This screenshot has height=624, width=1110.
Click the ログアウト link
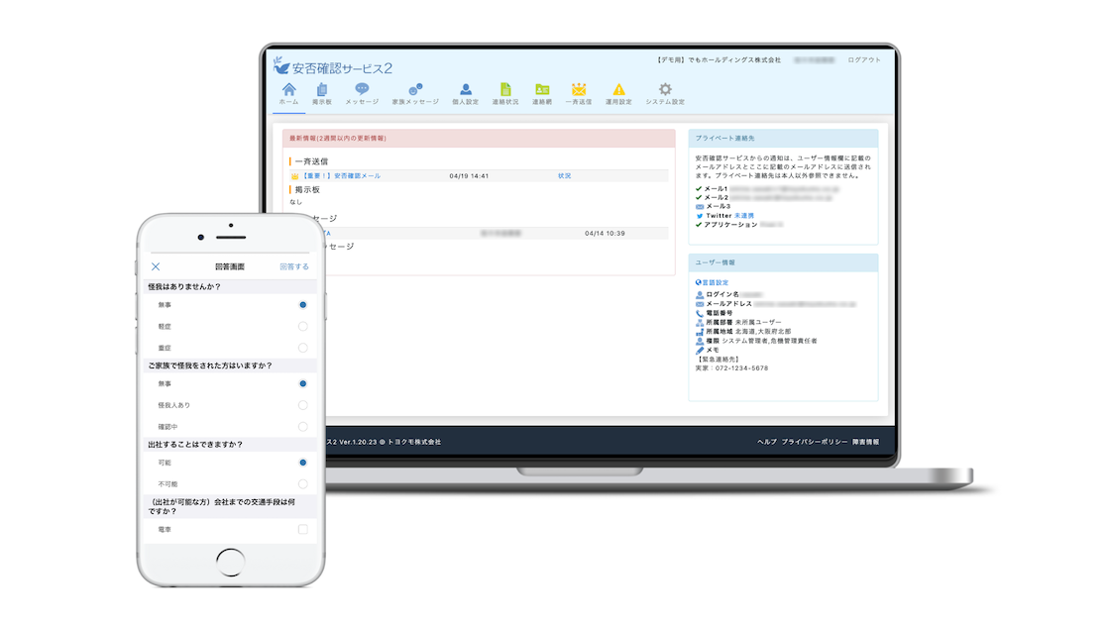tap(864, 60)
